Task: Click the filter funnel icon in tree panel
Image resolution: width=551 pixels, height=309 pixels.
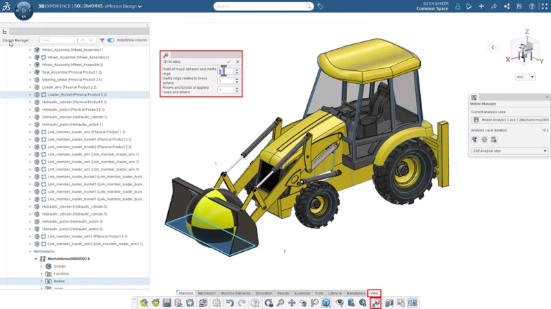Action: pos(102,41)
